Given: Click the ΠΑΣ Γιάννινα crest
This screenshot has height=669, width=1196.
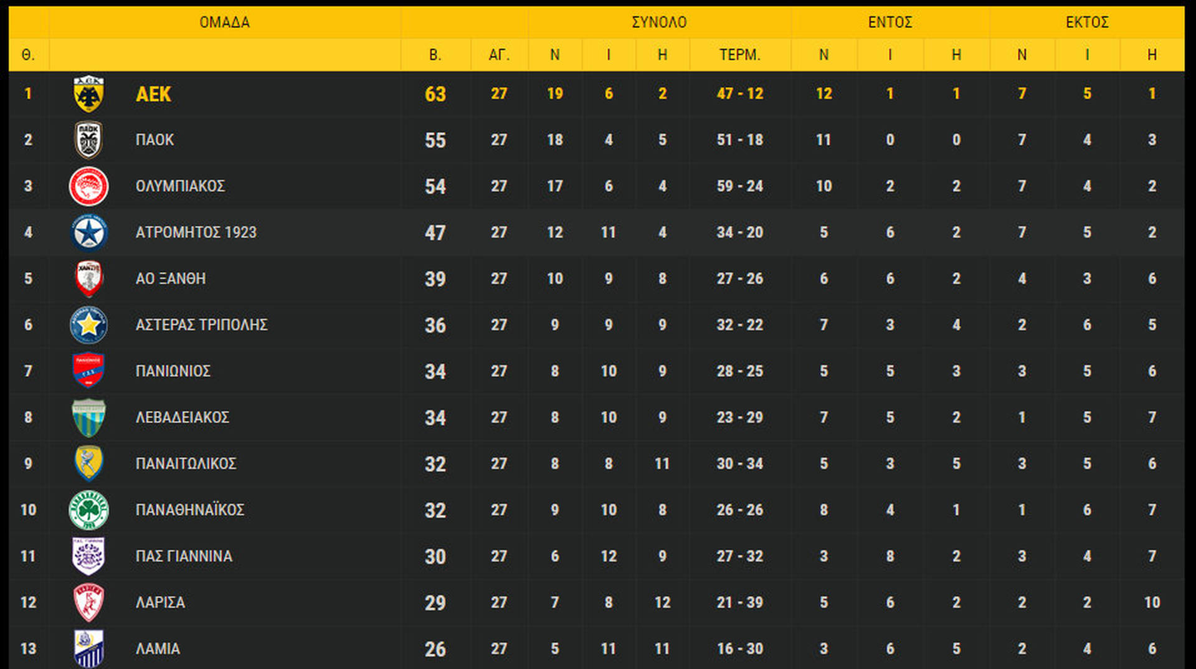Looking at the screenshot, I should point(88,556).
